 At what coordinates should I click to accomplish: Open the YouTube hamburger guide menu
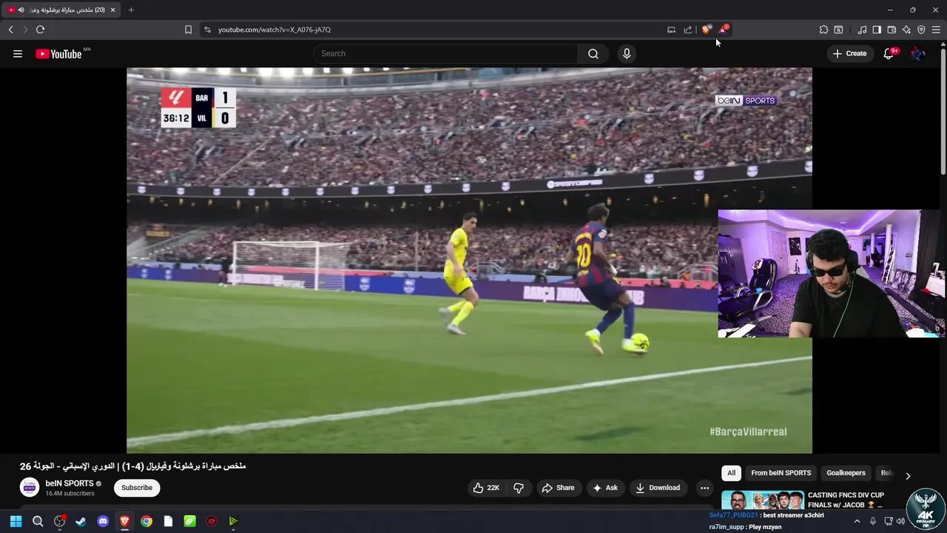coord(18,53)
